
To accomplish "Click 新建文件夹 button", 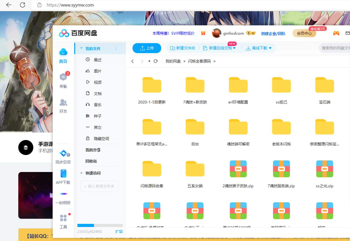I will point(183,48).
